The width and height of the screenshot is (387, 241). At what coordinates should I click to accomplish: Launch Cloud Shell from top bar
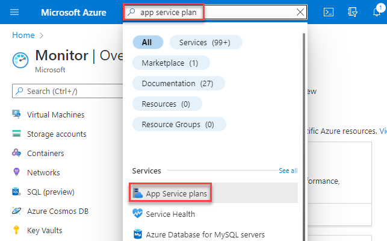coord(329,12)
